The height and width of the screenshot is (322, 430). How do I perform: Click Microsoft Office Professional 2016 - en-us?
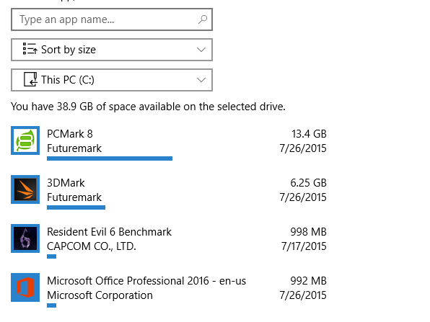146,281
